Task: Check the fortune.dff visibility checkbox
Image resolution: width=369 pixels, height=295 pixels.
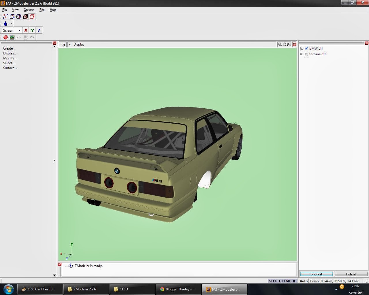Action: (x=306, y=54)
